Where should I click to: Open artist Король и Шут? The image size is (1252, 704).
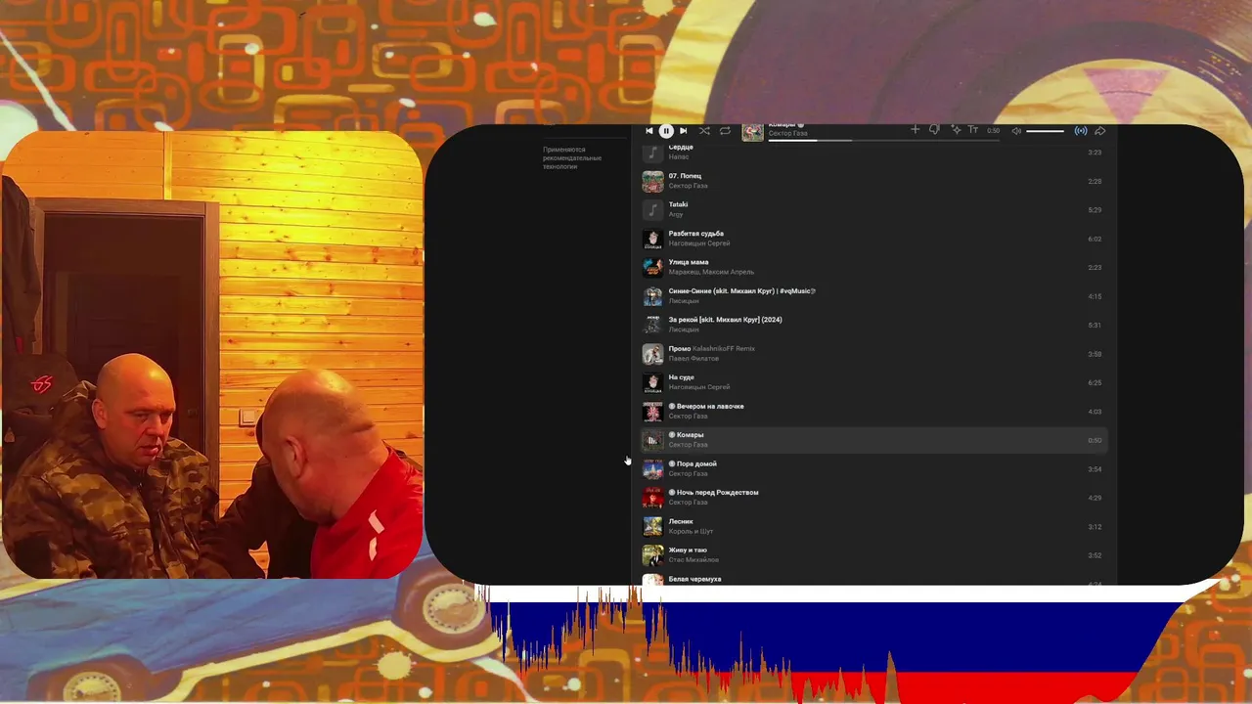pos(691,531)
